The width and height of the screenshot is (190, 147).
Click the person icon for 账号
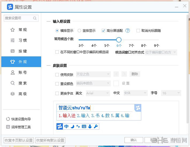13,72
